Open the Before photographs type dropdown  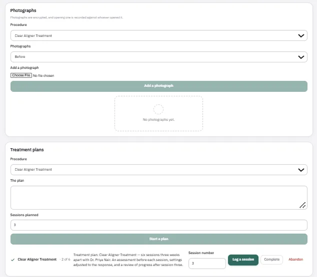click(159, 57)
